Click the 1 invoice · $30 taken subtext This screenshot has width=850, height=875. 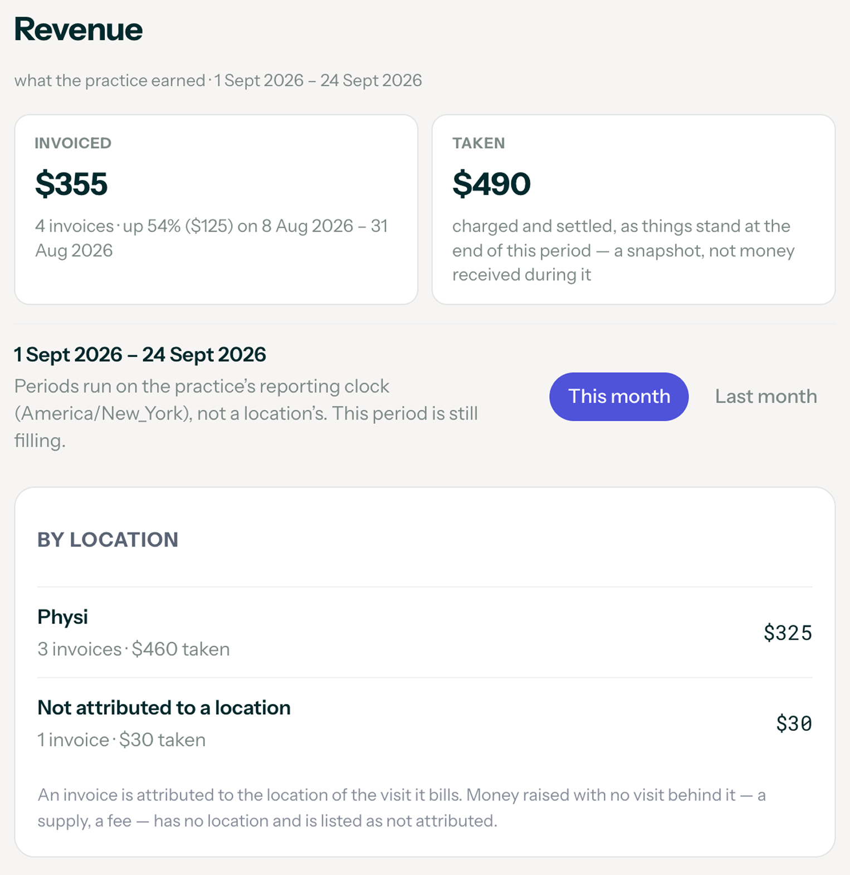click(x=121, y=740)
